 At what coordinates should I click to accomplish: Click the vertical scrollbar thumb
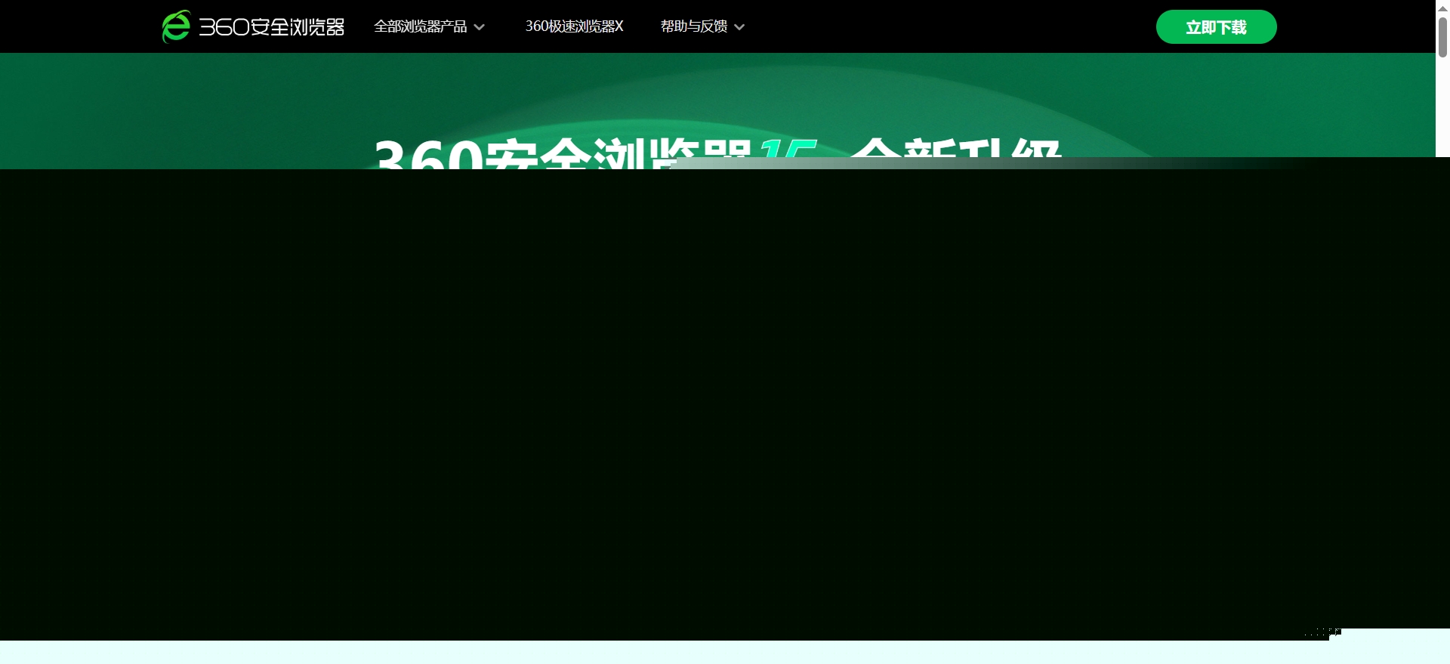click(x=1442, y=36)
